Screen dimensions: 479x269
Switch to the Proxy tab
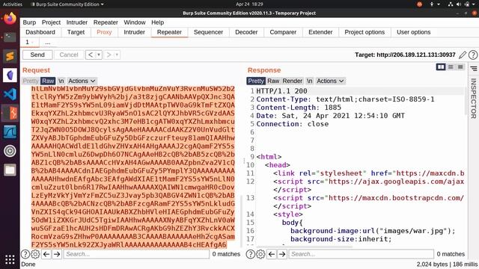(x=104, y=32)
